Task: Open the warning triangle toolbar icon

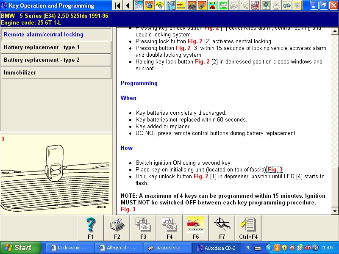Action: point(276,6)
